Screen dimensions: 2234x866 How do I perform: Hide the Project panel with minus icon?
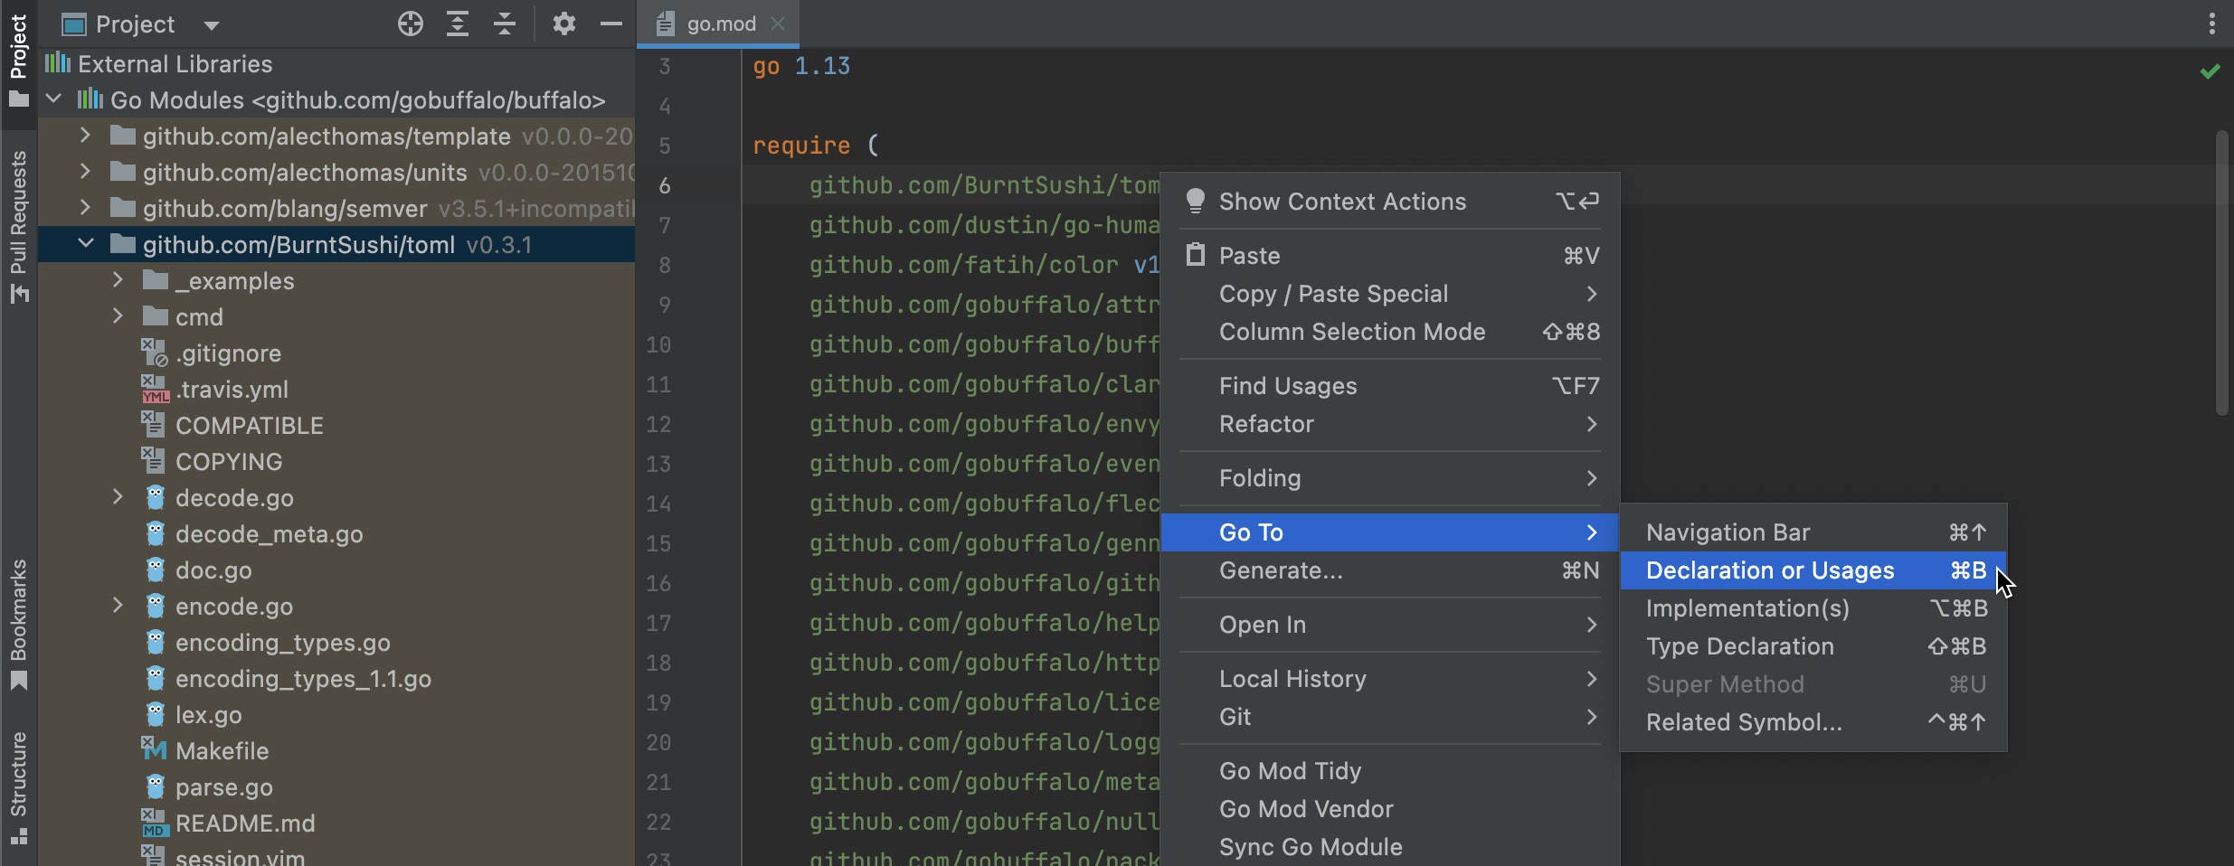pyautogui.click(x=611, y=24)
